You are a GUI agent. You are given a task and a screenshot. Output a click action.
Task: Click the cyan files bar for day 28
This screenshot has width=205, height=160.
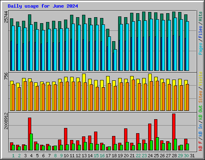175,44
